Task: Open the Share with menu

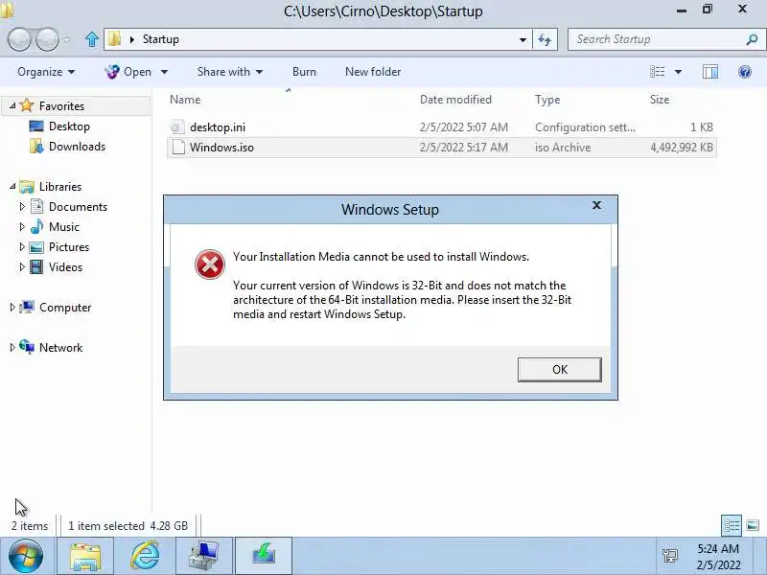Action: pos(230,72)
